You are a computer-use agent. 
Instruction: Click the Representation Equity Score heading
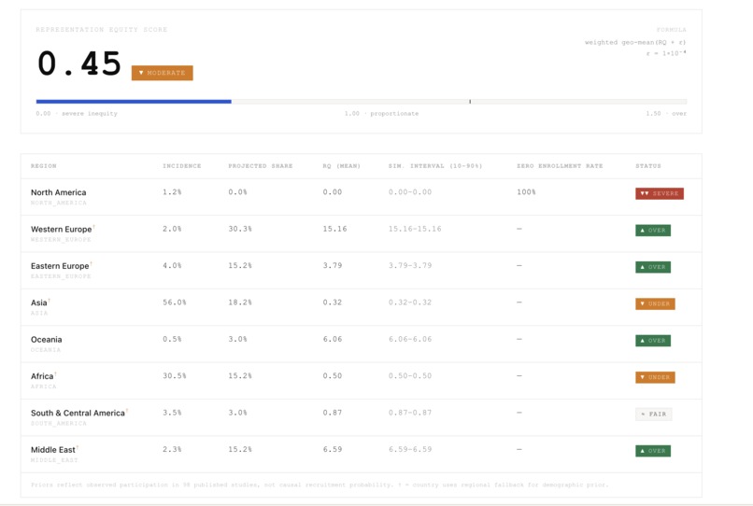pos(101,30)
